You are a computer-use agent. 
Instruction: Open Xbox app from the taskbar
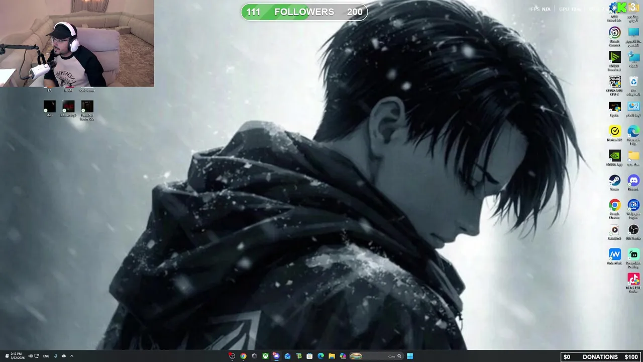click(265, 356)
